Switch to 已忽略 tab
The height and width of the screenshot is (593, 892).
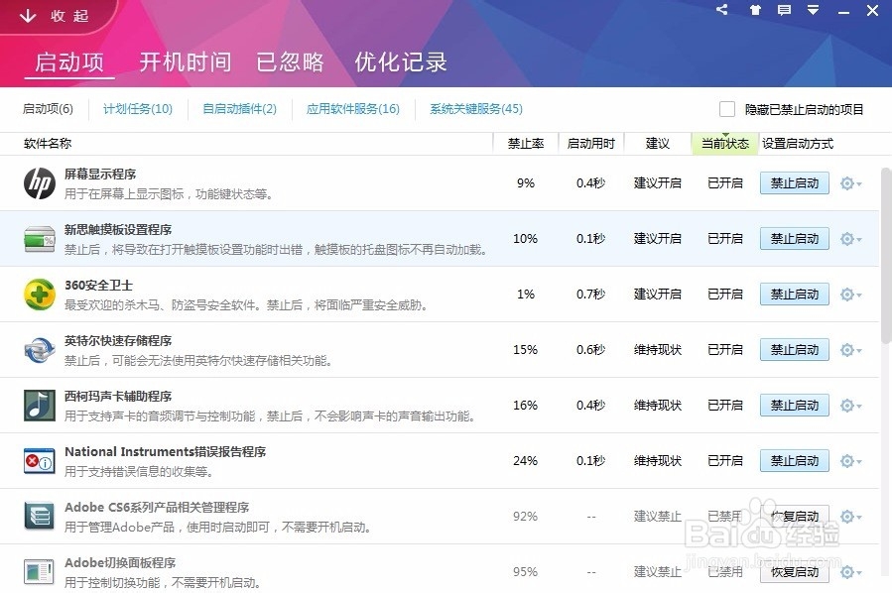290,61
